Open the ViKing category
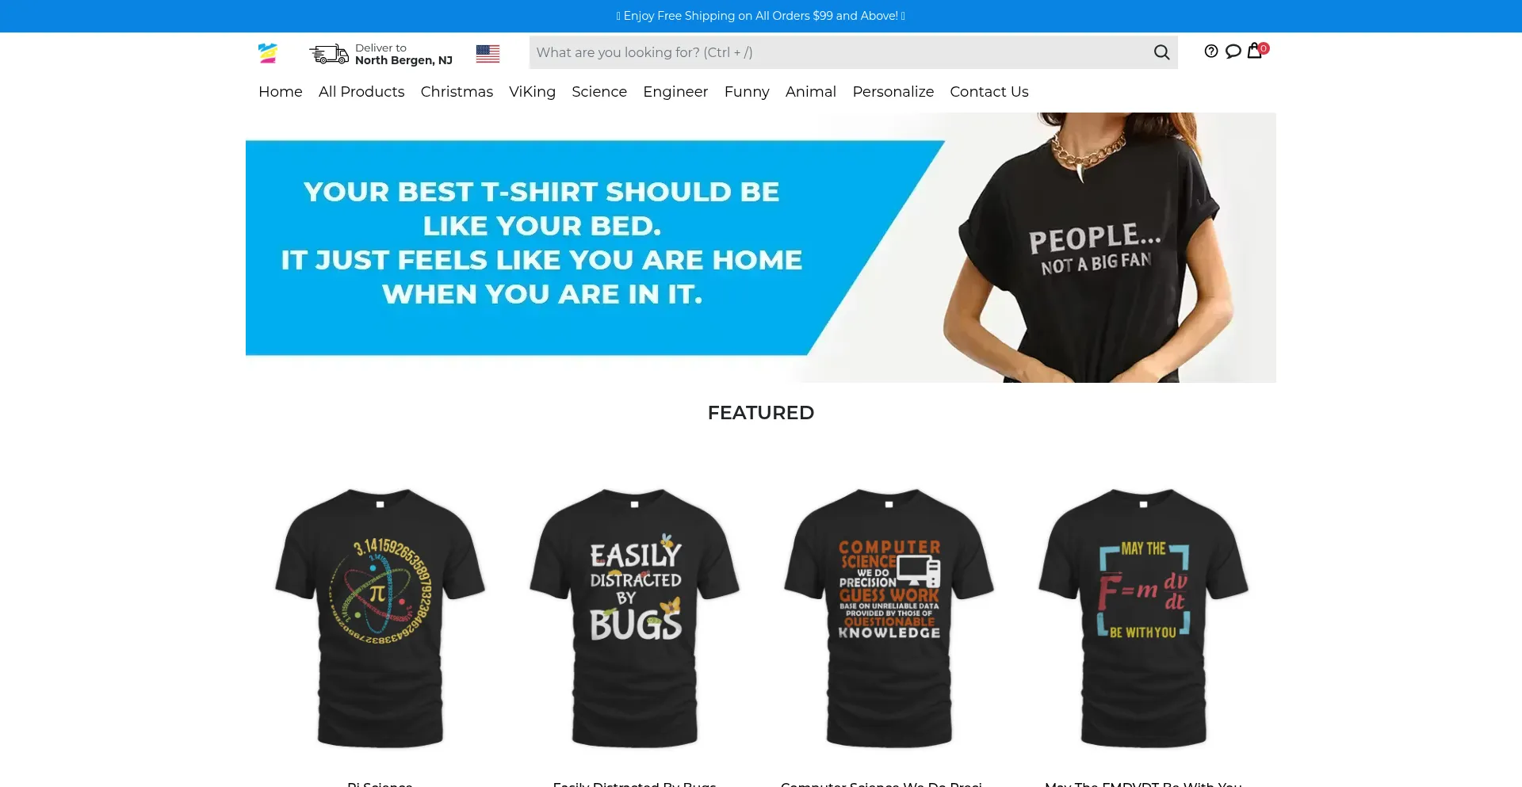Image resolution: width=1522 pixels, height=787 pixels. [x=532, y=92]
